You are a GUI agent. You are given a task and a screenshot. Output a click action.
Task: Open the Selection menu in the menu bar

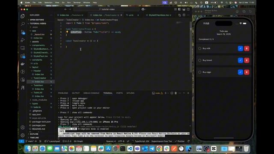click(x=48, y=3)
